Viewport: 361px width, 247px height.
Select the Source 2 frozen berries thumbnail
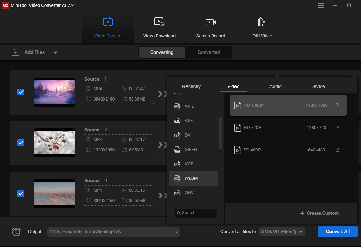(x=55, y=143)
